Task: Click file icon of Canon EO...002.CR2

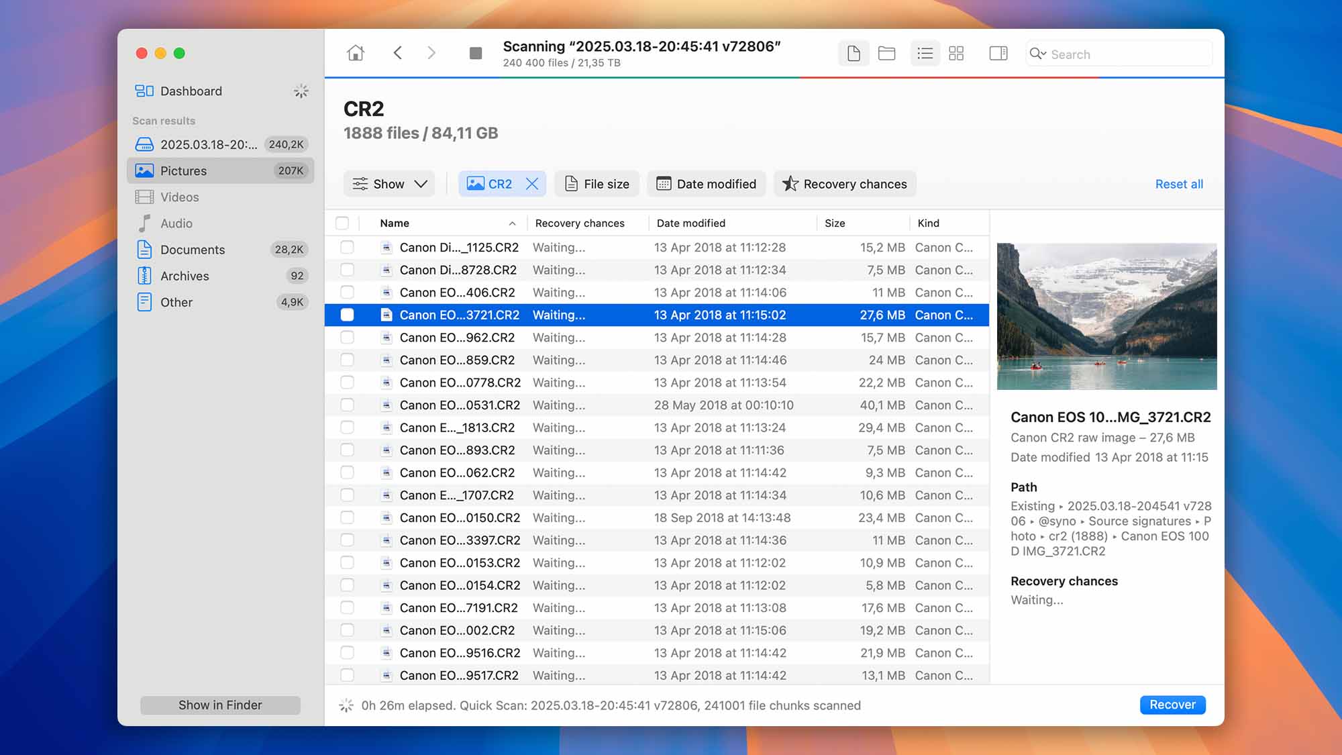Action: point(386,630)
